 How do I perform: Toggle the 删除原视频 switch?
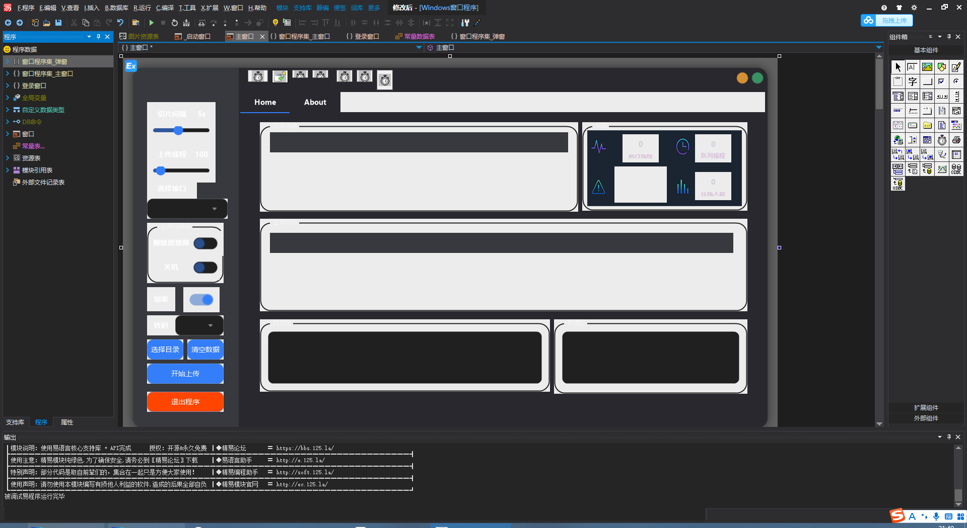point(205,243)
